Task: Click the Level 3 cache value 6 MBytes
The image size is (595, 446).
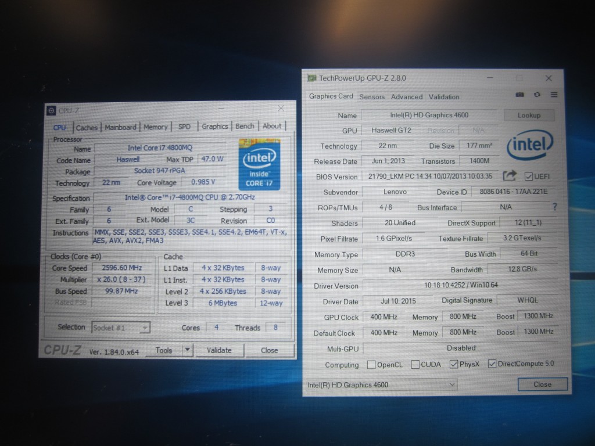Action: [x=223, y=303]
